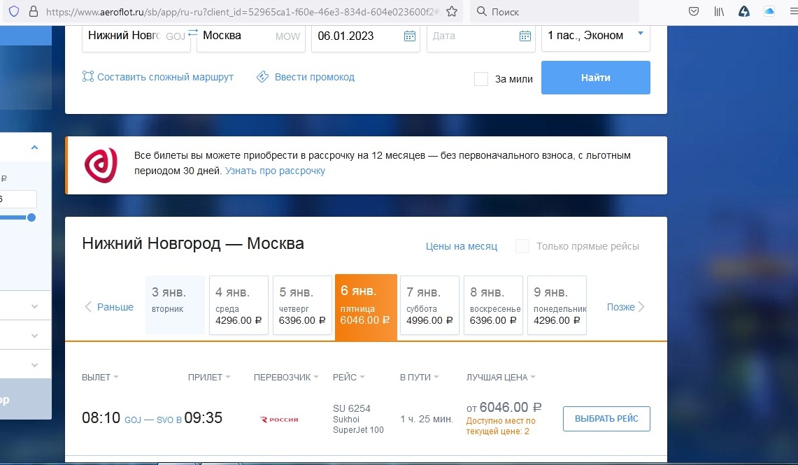
Task: Bookmark this page with star icon
Action: click(452, 12)
